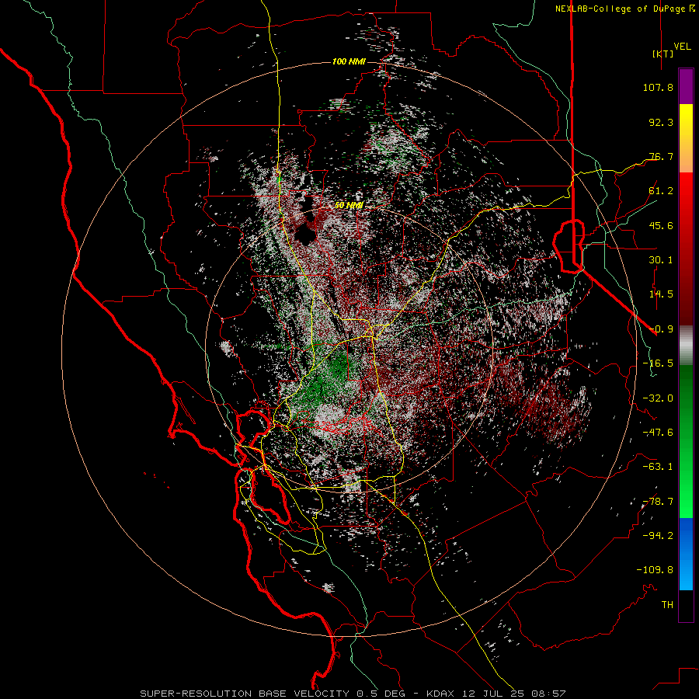Viewport: 699px width, 699px height.
Task: Click the -109.8 velocity scale value
Action: pyautogui.click(x=655, y=570)
